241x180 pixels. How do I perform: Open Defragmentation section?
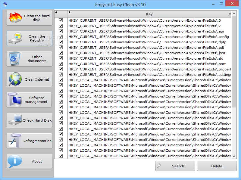pyautogui.click(x=30, y=141)
